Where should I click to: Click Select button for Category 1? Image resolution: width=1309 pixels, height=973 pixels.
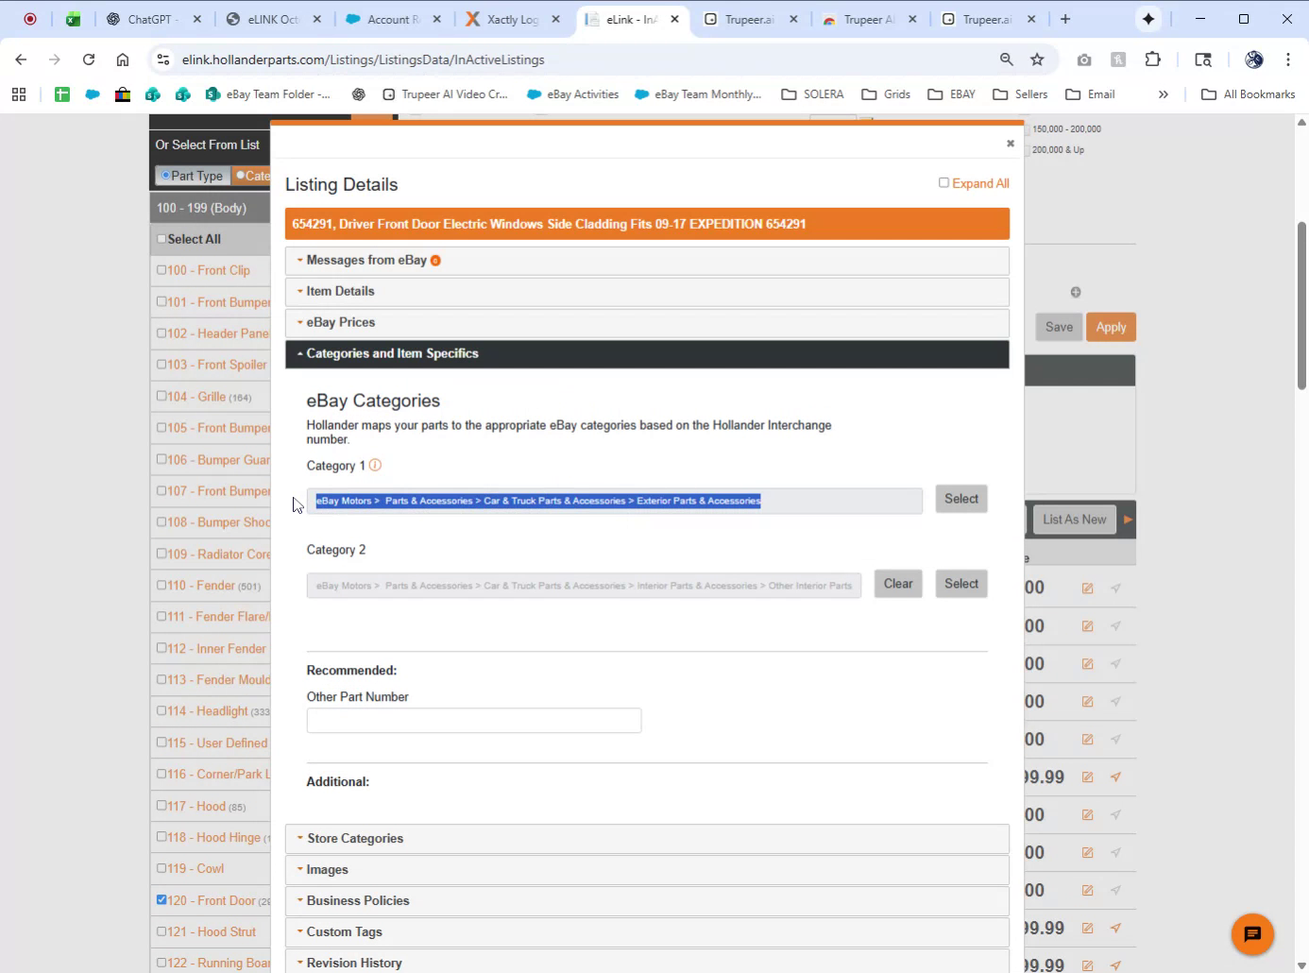tap(961, 499)
